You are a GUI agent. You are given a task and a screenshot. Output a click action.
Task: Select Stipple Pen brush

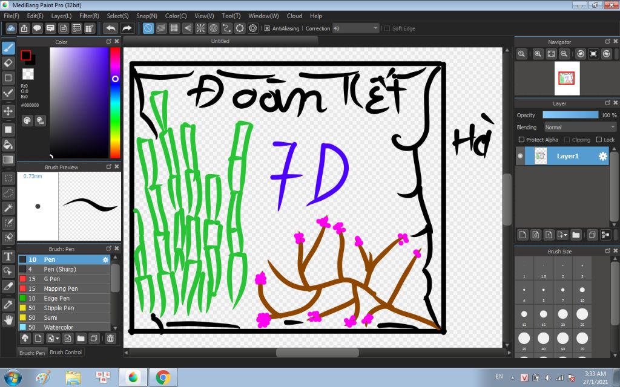coord(64,308)
